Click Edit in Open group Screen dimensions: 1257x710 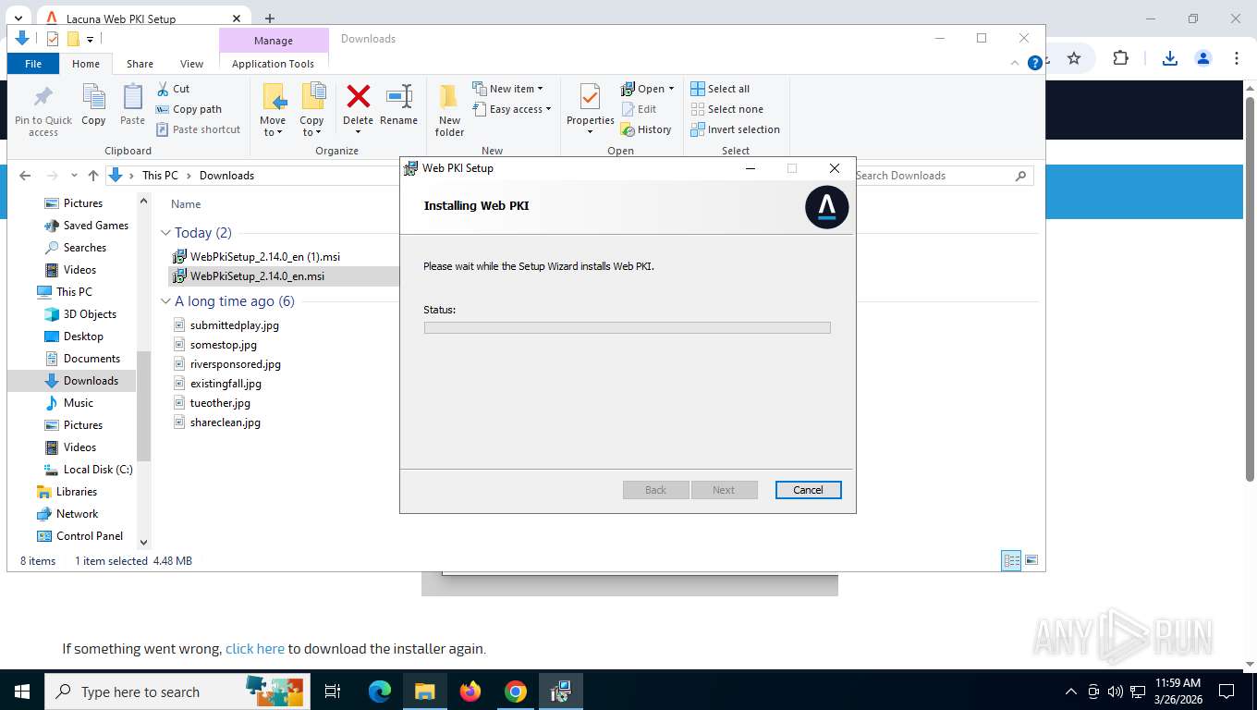[x=638, y=109]
